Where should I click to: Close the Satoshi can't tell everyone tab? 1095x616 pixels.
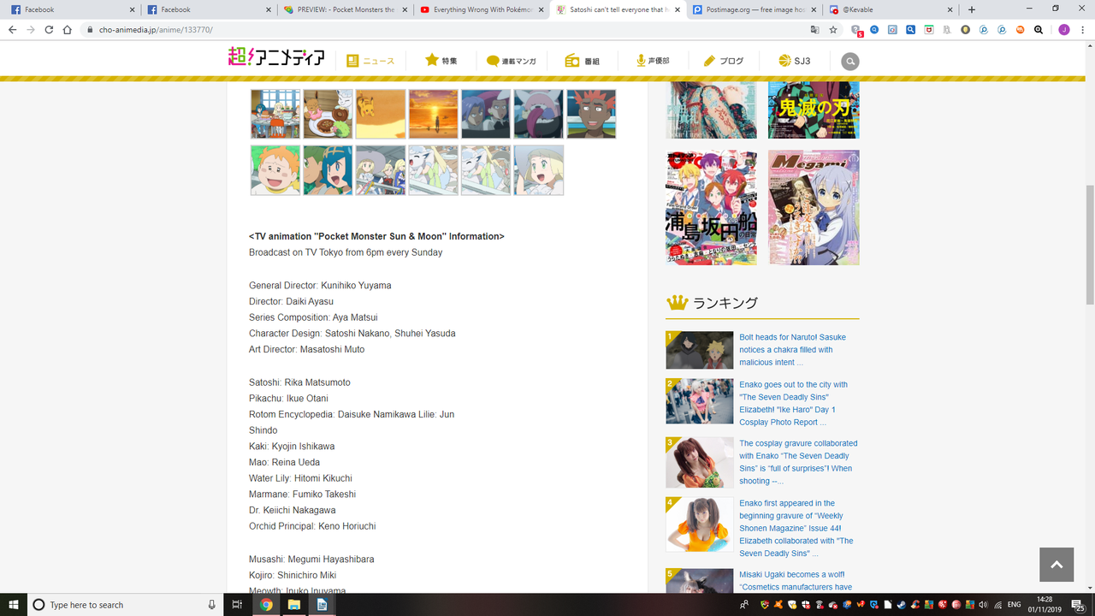point(678,9)
